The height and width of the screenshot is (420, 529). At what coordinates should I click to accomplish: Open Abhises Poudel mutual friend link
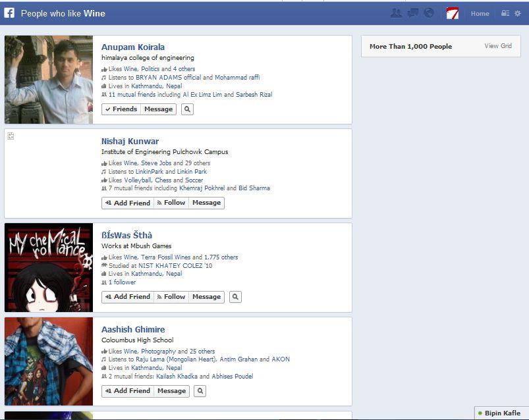coord(233,376)
